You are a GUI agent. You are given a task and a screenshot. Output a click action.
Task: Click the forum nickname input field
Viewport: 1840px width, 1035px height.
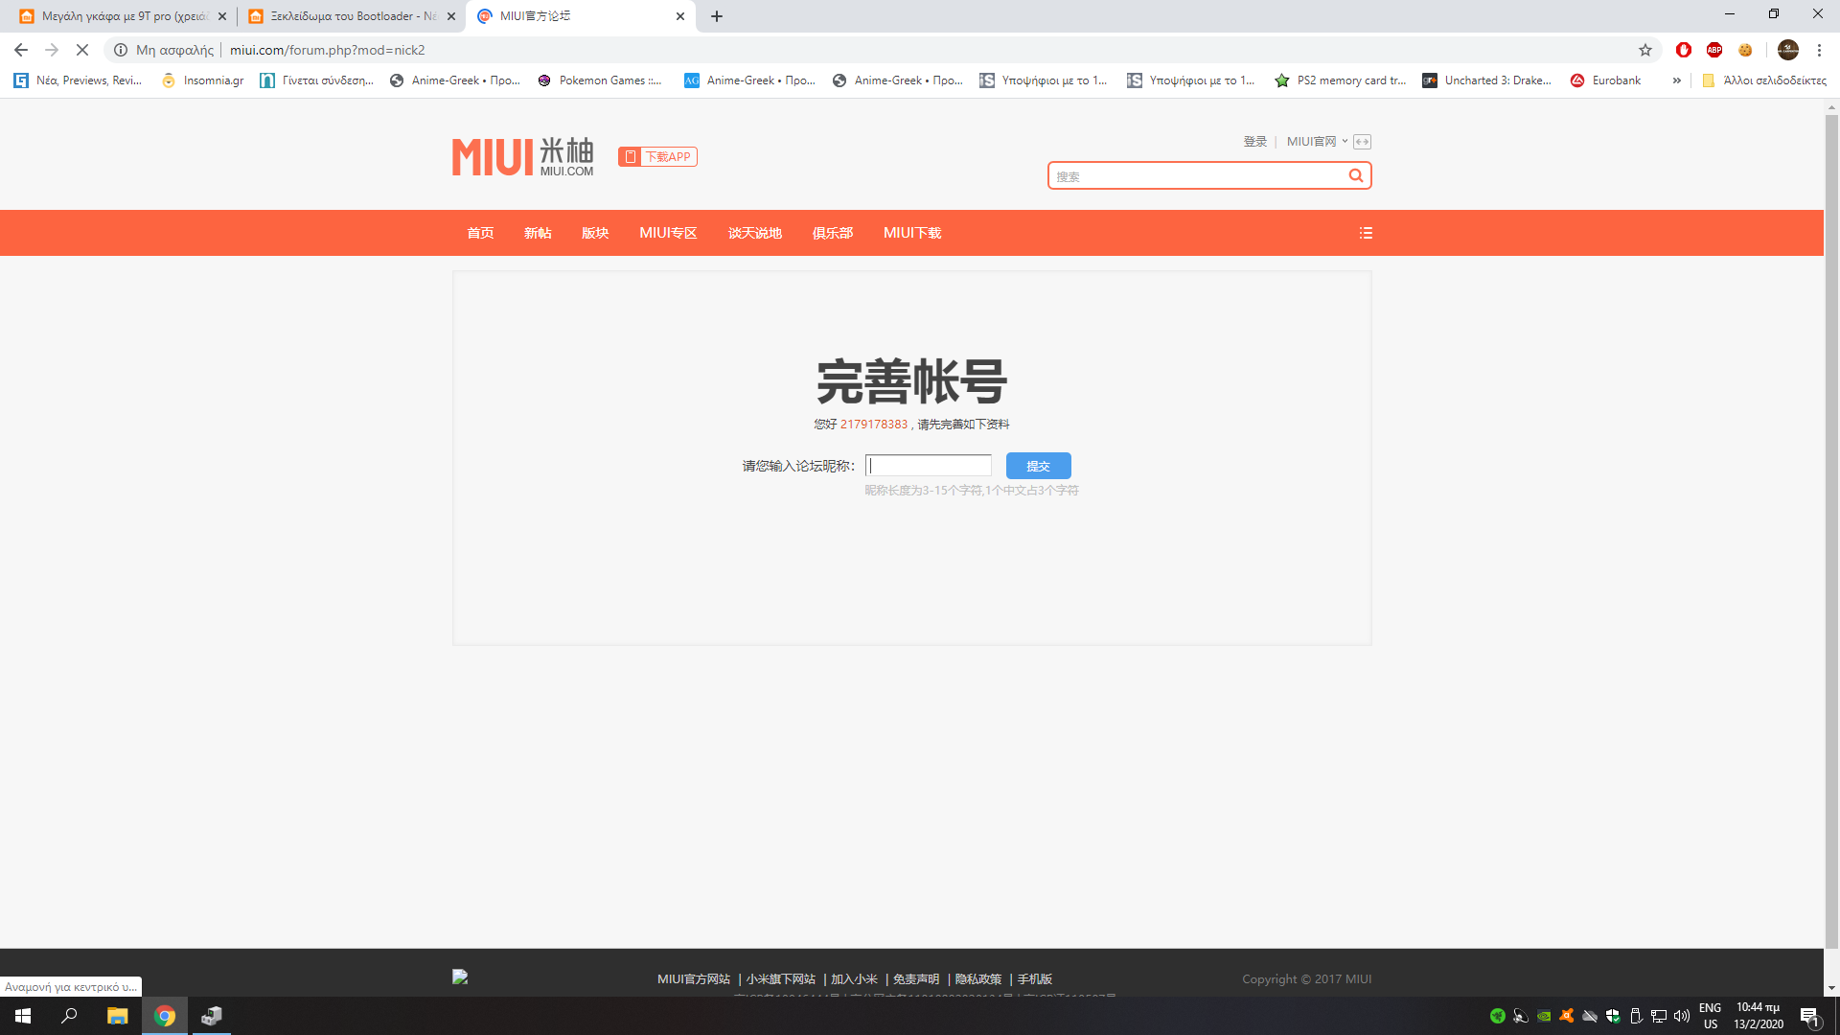pos(928,466)
